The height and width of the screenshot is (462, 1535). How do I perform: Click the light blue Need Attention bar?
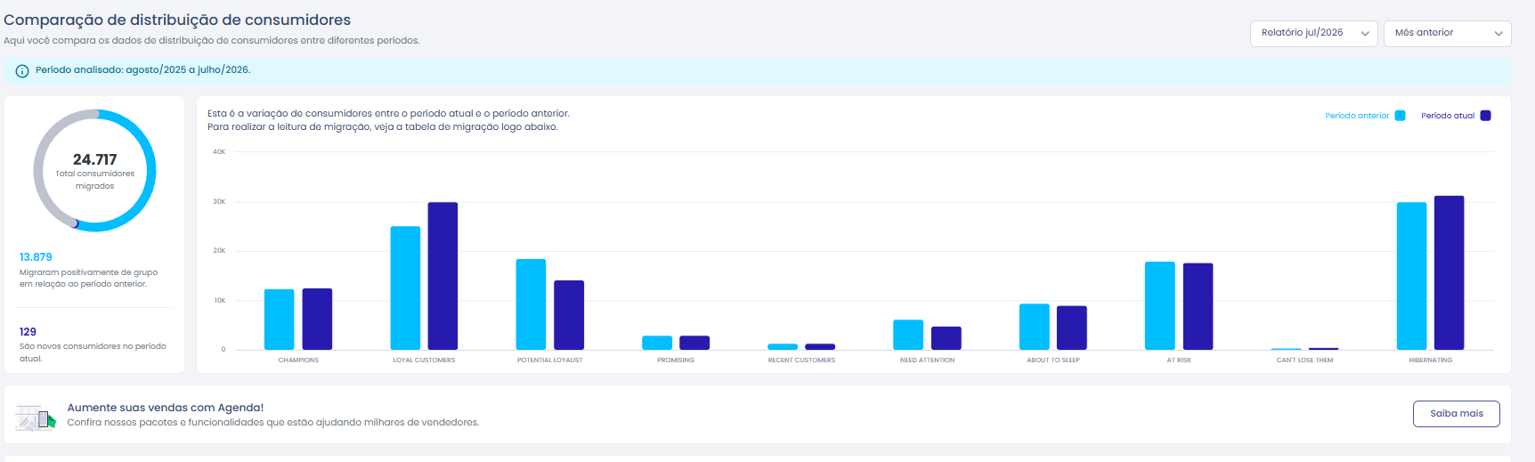click(908, 335)
